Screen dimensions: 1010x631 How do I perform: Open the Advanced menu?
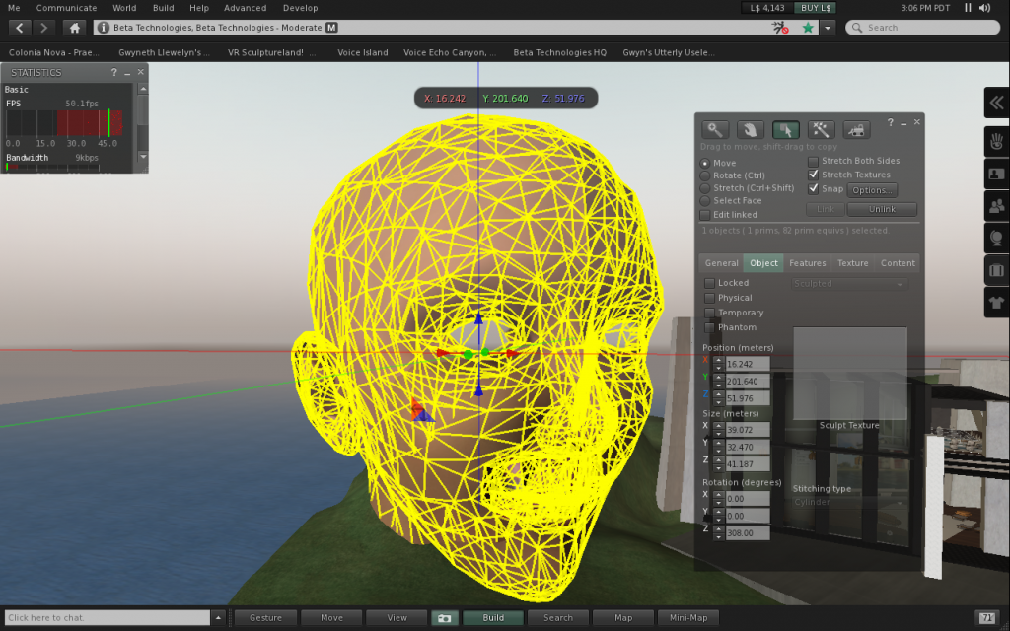coord(245,8)
